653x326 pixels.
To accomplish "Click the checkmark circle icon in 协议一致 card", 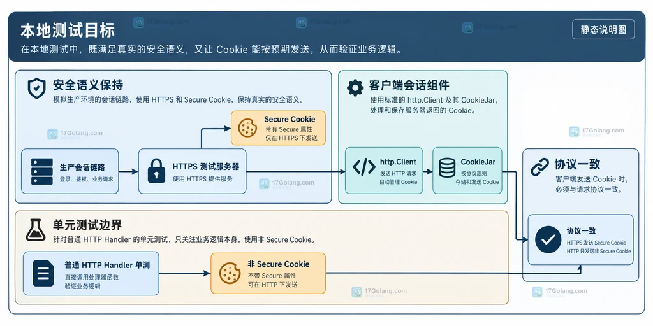I will coord(548,239).
